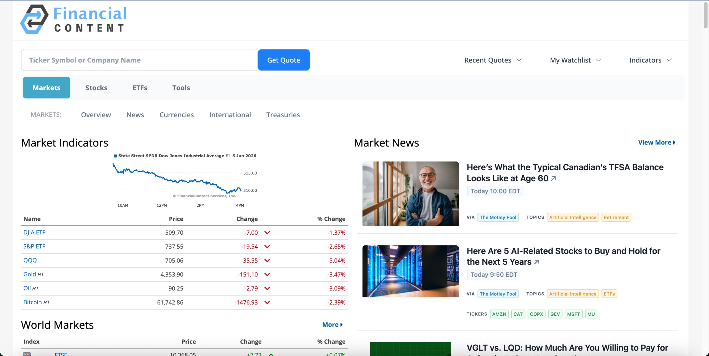Click the ticker symbol search field
Image resolution: width=709 pixels, height=356 pixels.
coord(140,60)
